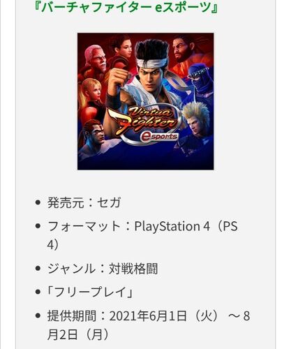Click the red-haired fighter at cover bottom-left
Viewport: 291px width, 349px height.
tap(94, 133)
